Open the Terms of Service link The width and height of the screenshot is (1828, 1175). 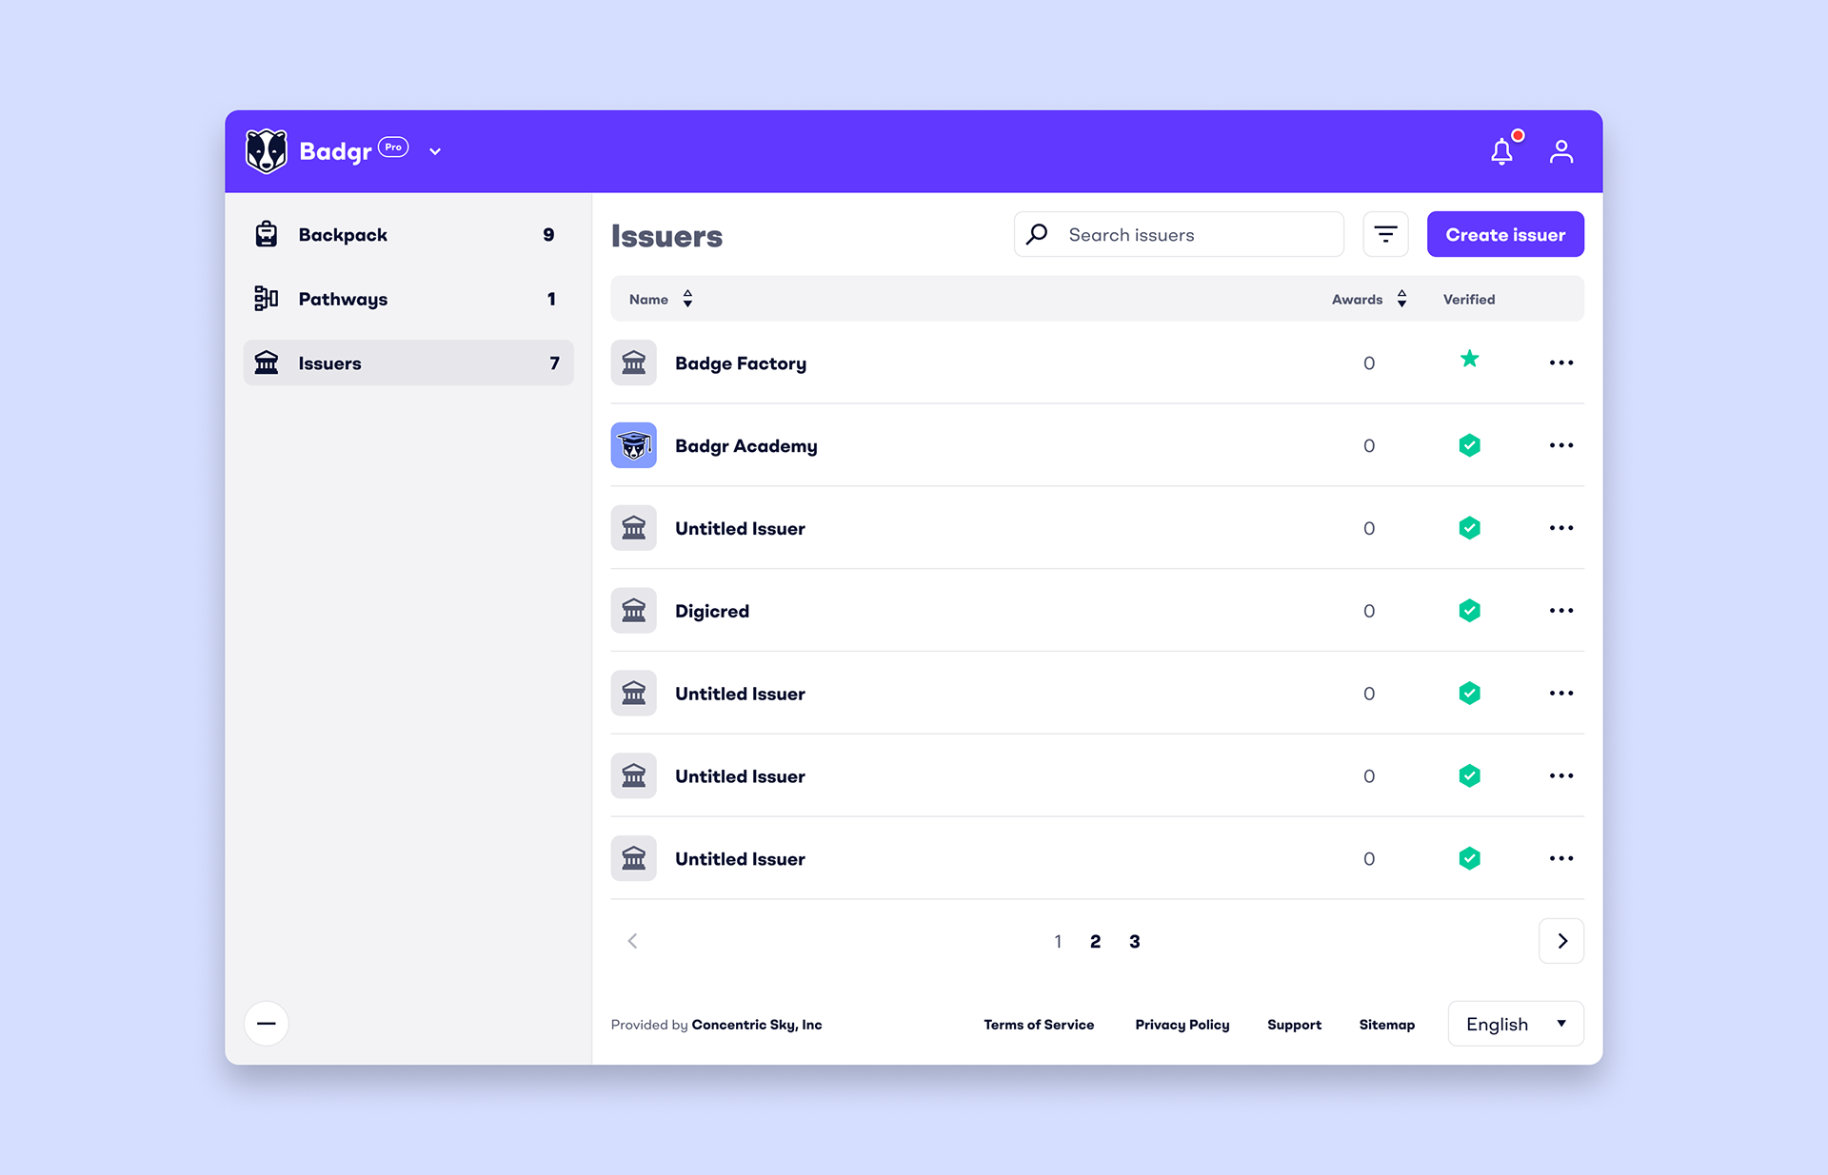tap(1038, 1025)
